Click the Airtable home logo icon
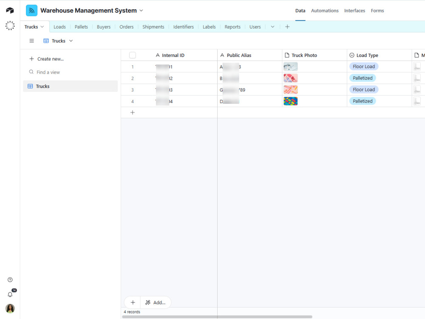The width and height of the screenshot is (425, 319). [x=10, y=11]
